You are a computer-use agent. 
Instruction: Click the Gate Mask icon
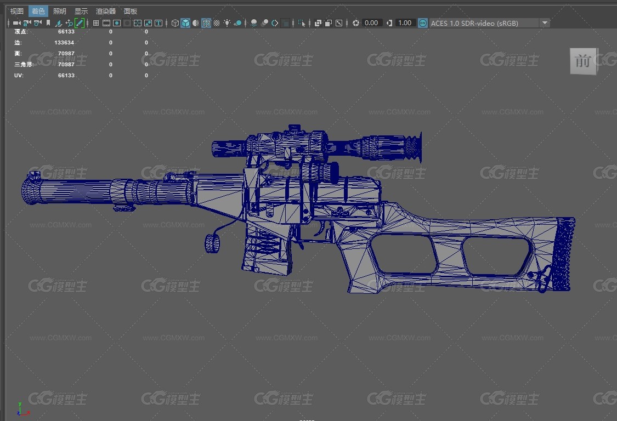(x=127, y=23)
